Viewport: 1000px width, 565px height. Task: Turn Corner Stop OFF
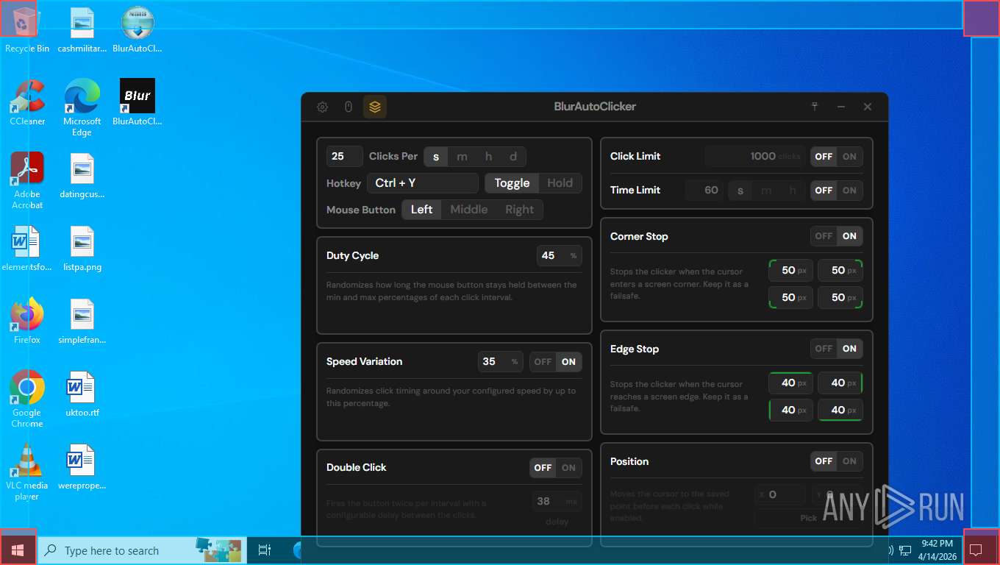(824, 236)
